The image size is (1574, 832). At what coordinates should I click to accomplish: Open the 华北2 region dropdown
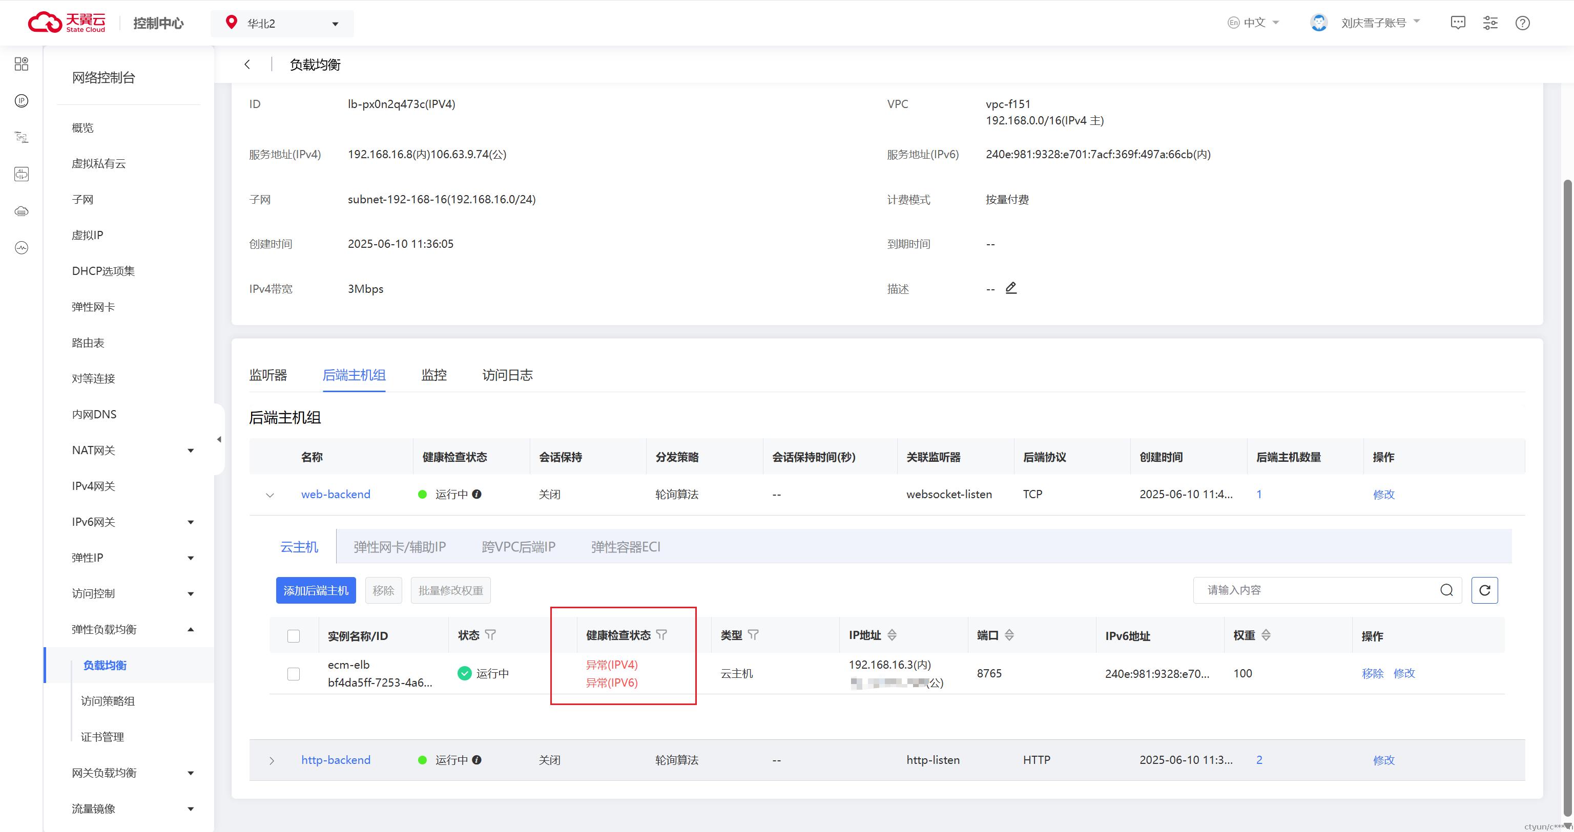pos(282,23)
